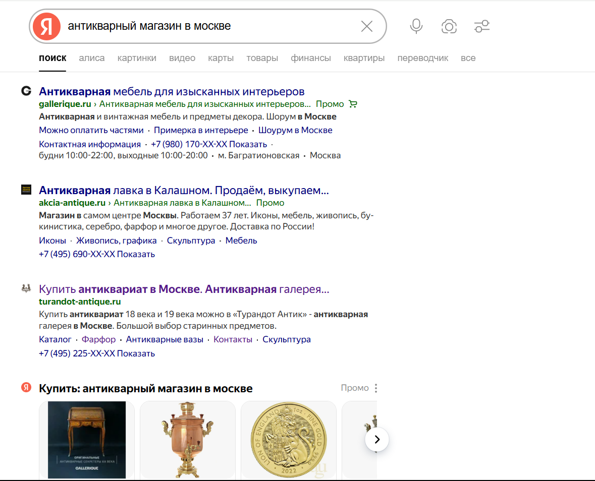Open Скульптура sitelink under turandot-antique.ru
Screen dimensions: 595x481
click(x=287, y=339)
